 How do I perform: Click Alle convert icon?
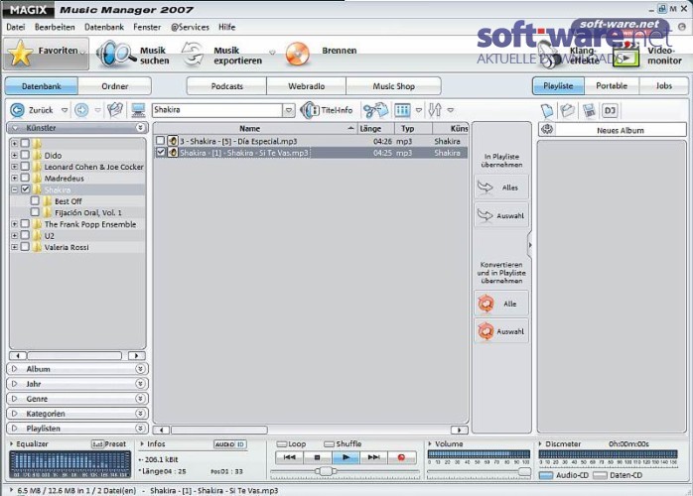point(485,304)
